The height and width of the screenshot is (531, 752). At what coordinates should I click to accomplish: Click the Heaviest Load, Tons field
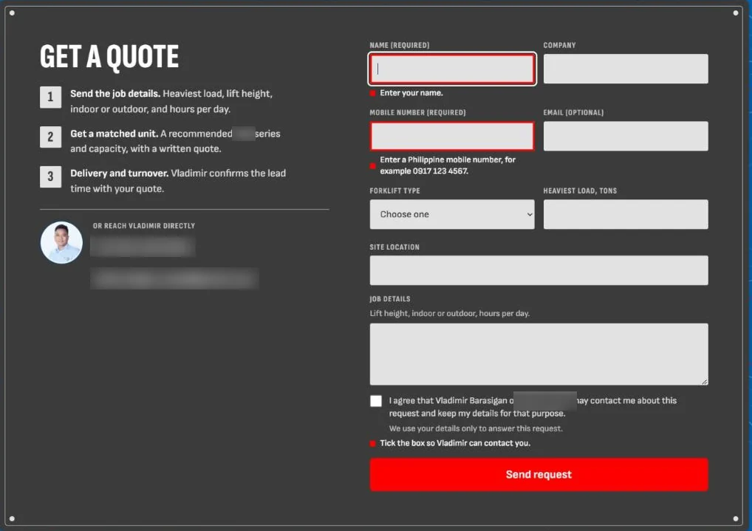[626, 214]
